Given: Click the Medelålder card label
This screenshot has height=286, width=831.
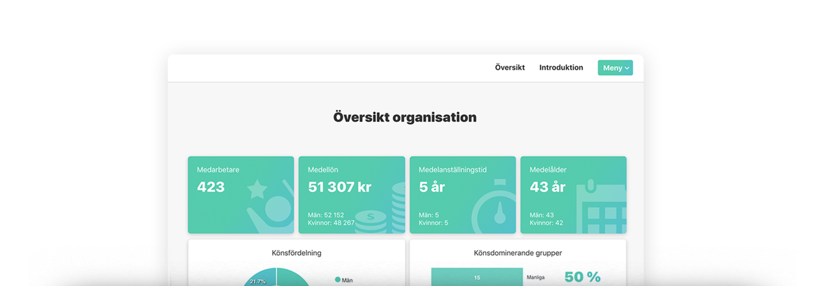Looking at the screenshot, I should [x=548, y=170].
